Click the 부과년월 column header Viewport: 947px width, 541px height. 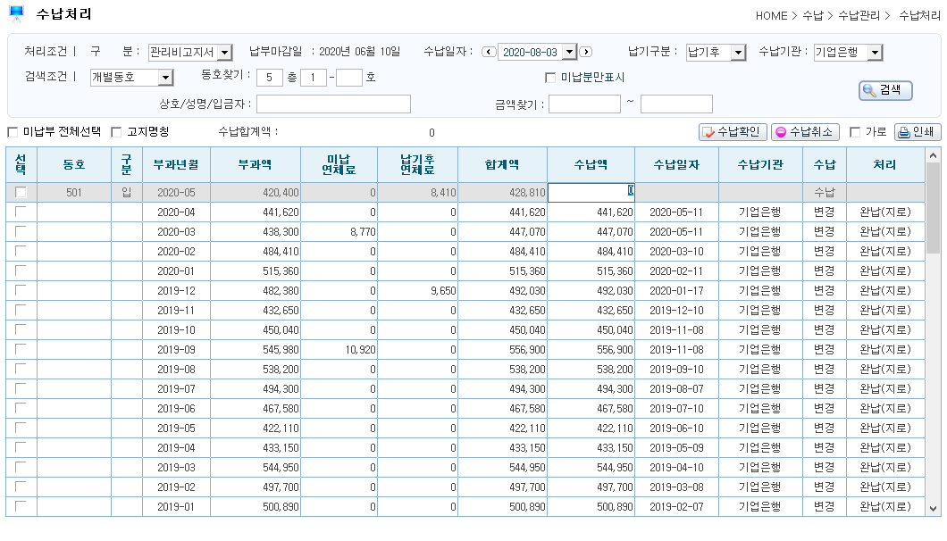(176, 164)
